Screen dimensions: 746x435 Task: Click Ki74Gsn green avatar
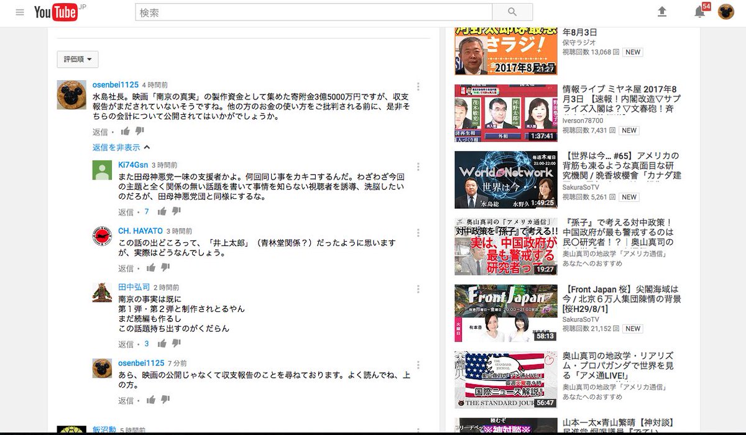click(102, 170)
